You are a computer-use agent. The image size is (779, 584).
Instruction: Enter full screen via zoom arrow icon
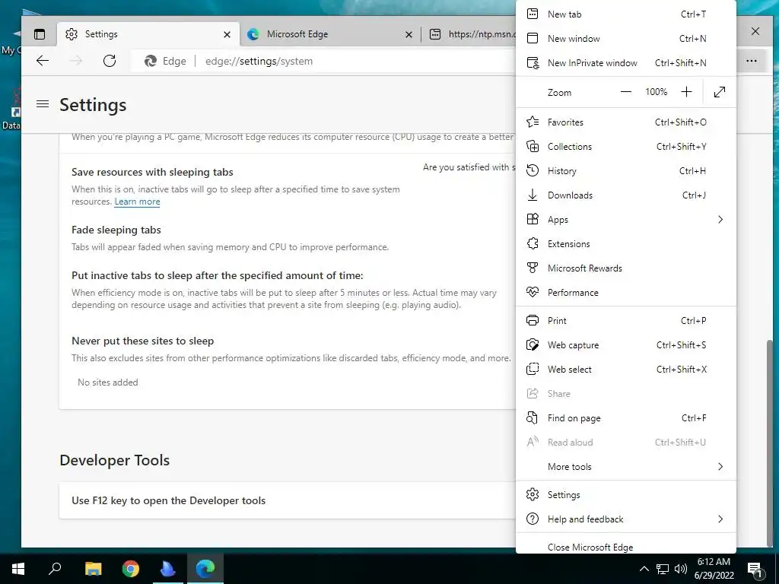[x=720, y=92]
